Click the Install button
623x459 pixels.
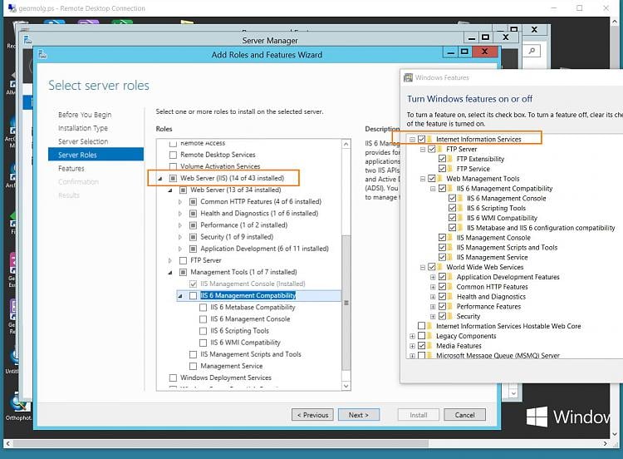tap(418, 415)
